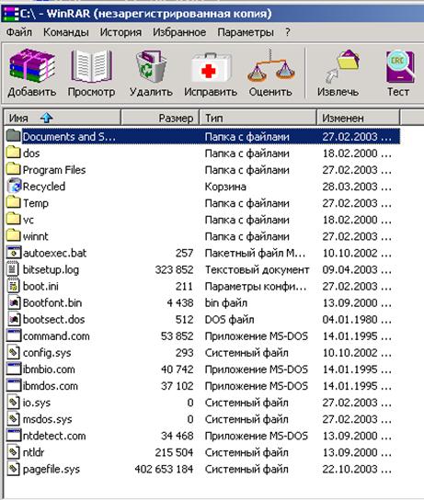This screenshot has height=500, width=424.
Task: Open the Параметры menu
Action: (x=246, y=32)
